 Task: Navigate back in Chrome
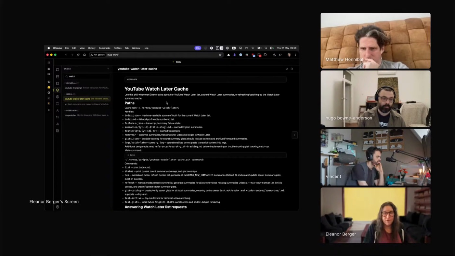click(x=66, y=55)
